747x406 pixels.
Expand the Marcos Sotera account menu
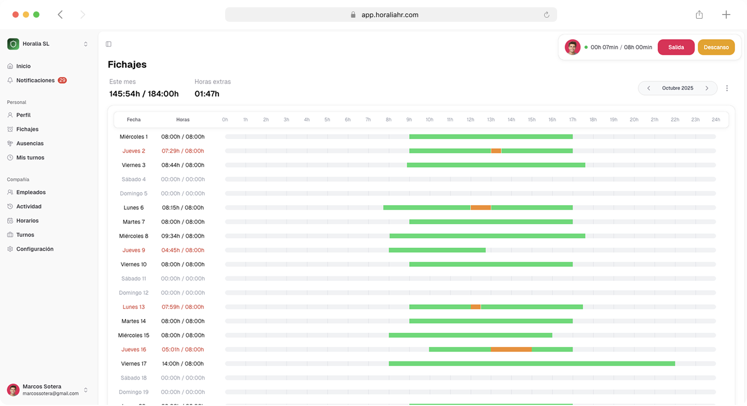pyautogui.click(x=86, y=390)
